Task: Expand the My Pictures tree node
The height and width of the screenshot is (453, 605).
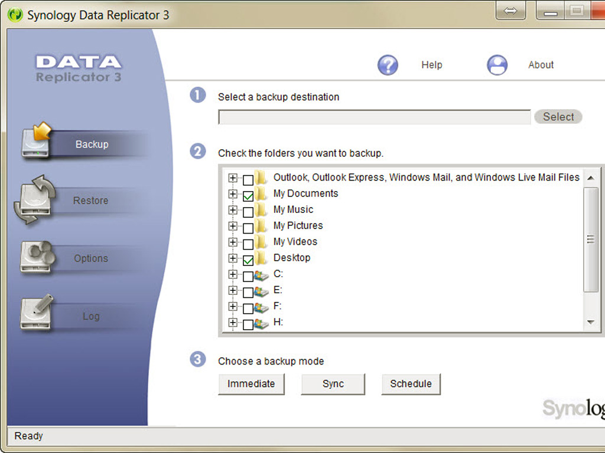Action: (233, 226)
